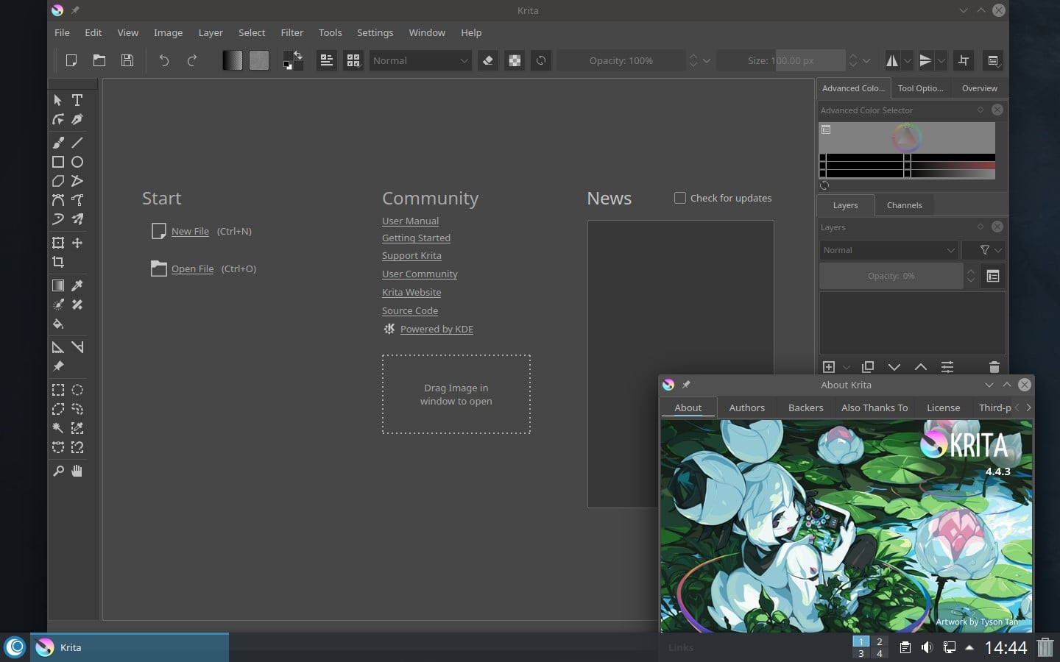Toggle Vertical Mirror tool
1060x662 pixels.
(x=925, y=60)
